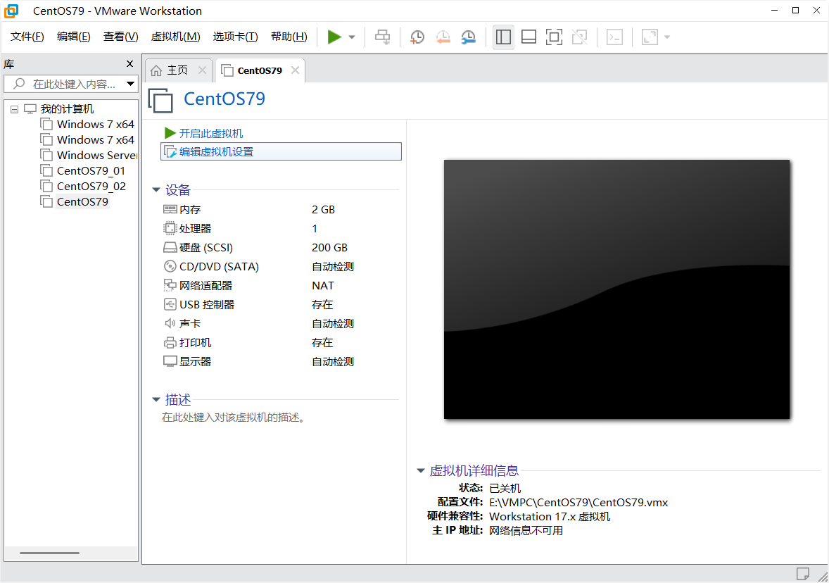Take a snapshot with the clock-plus icon
The width and height of the screenshot is (829, 583).
[x=417, y=37]
